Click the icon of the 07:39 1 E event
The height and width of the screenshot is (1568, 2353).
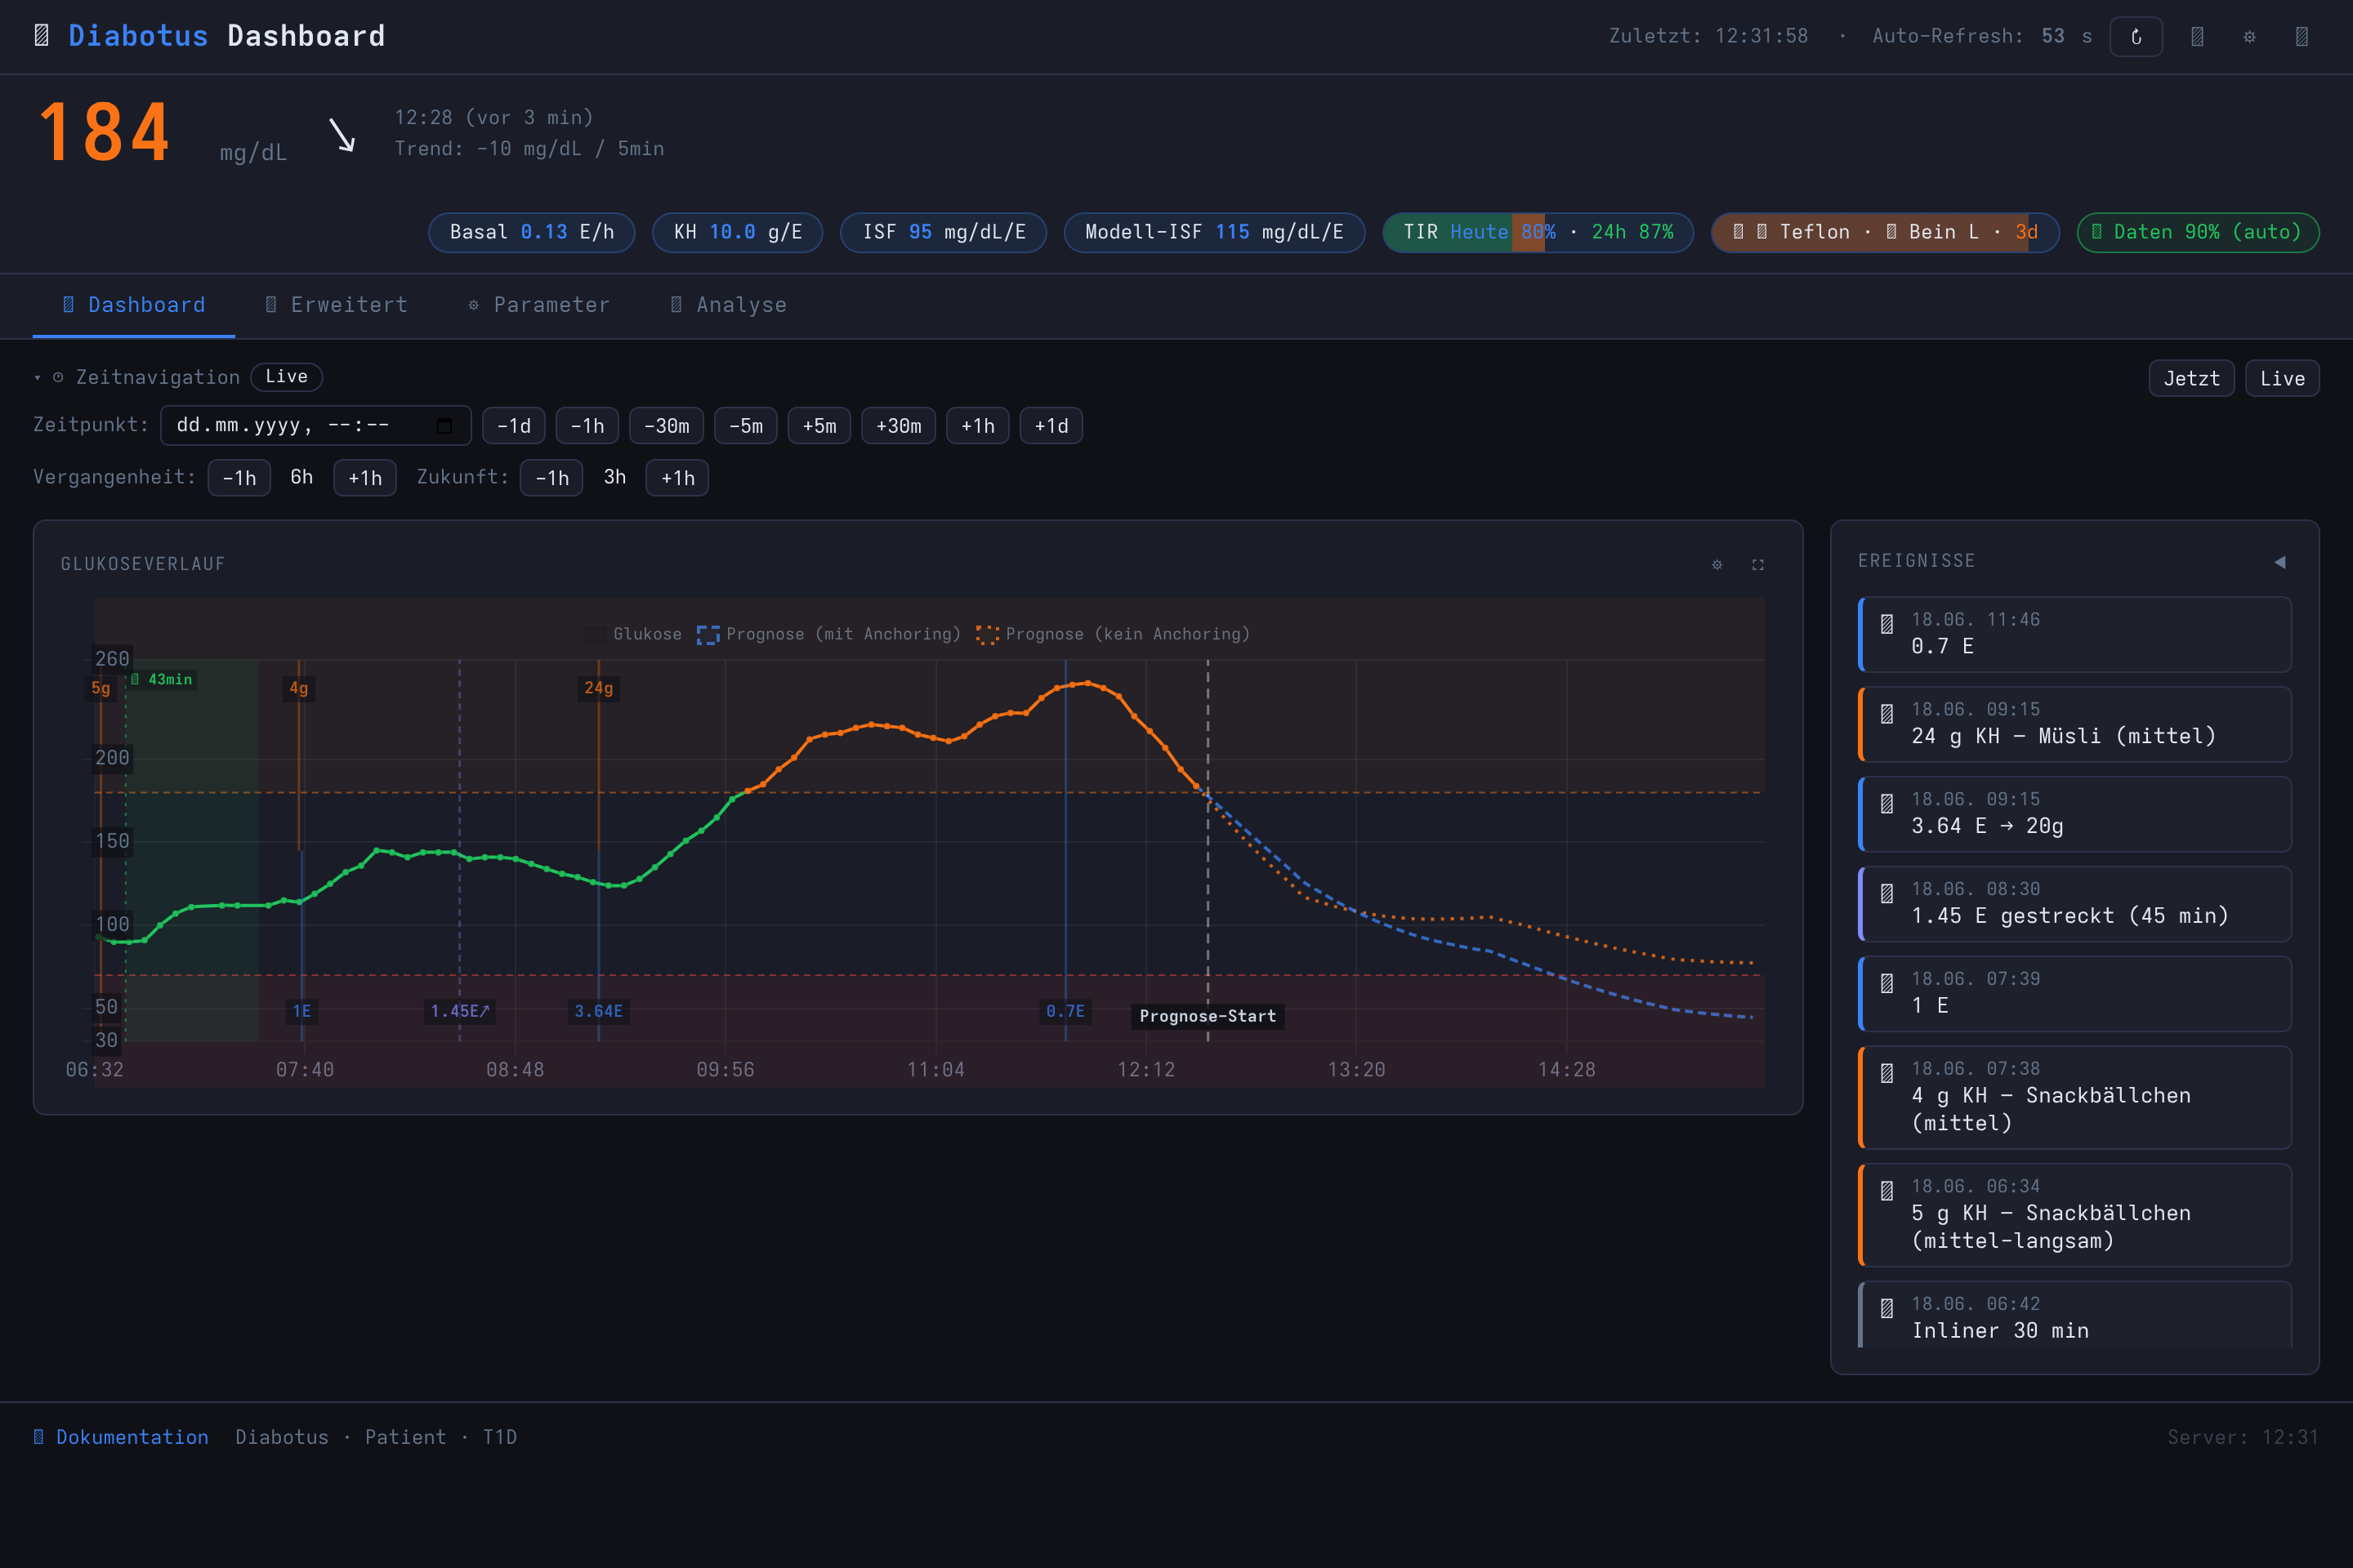point(1886,984)
